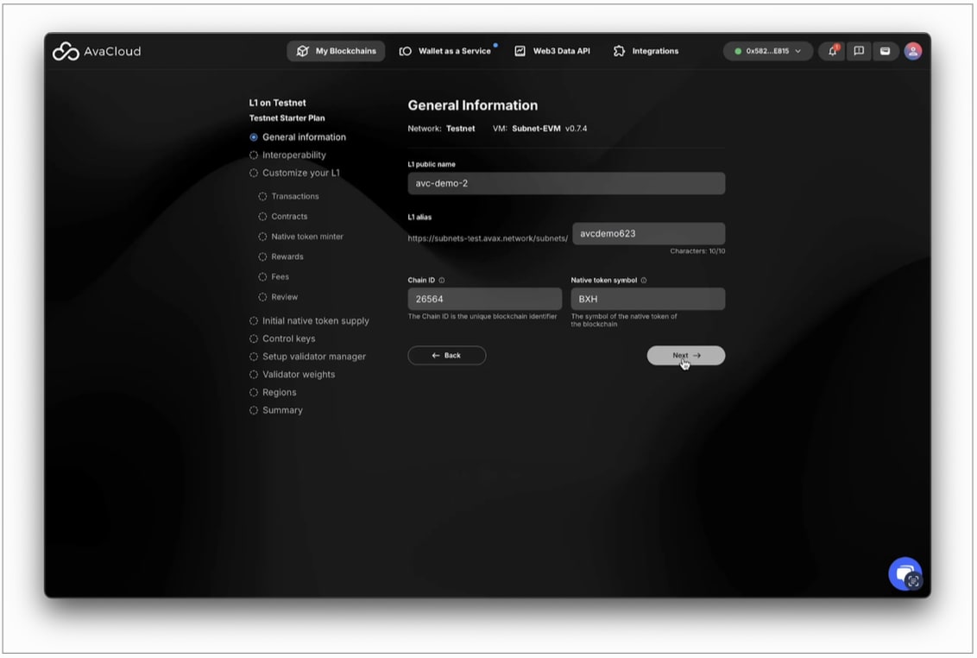Open the feedback message icon
The height and width of the screenshot is (658, 977).
point(859,51)
